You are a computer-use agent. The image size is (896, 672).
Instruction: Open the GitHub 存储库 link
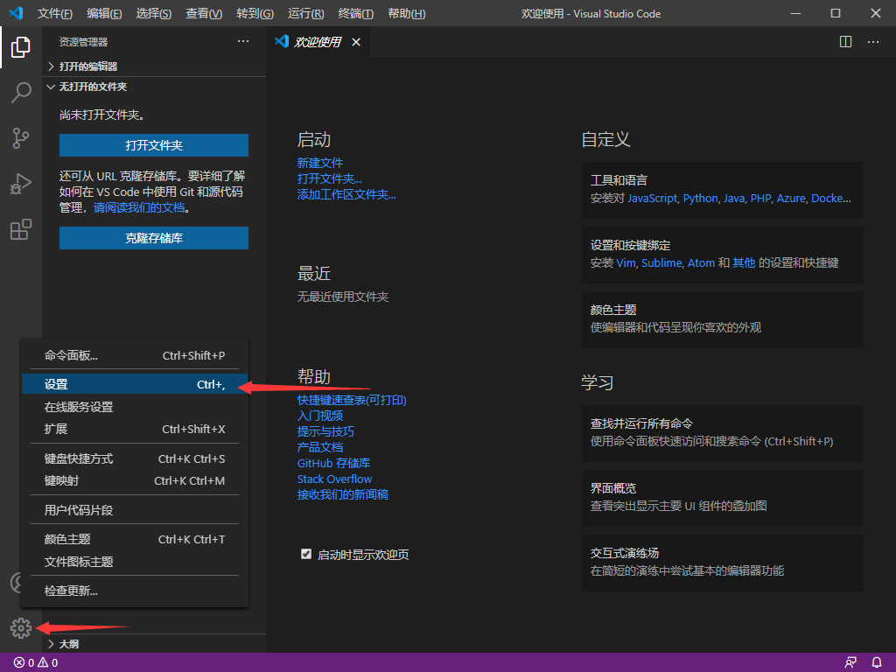tap(333, 463)
